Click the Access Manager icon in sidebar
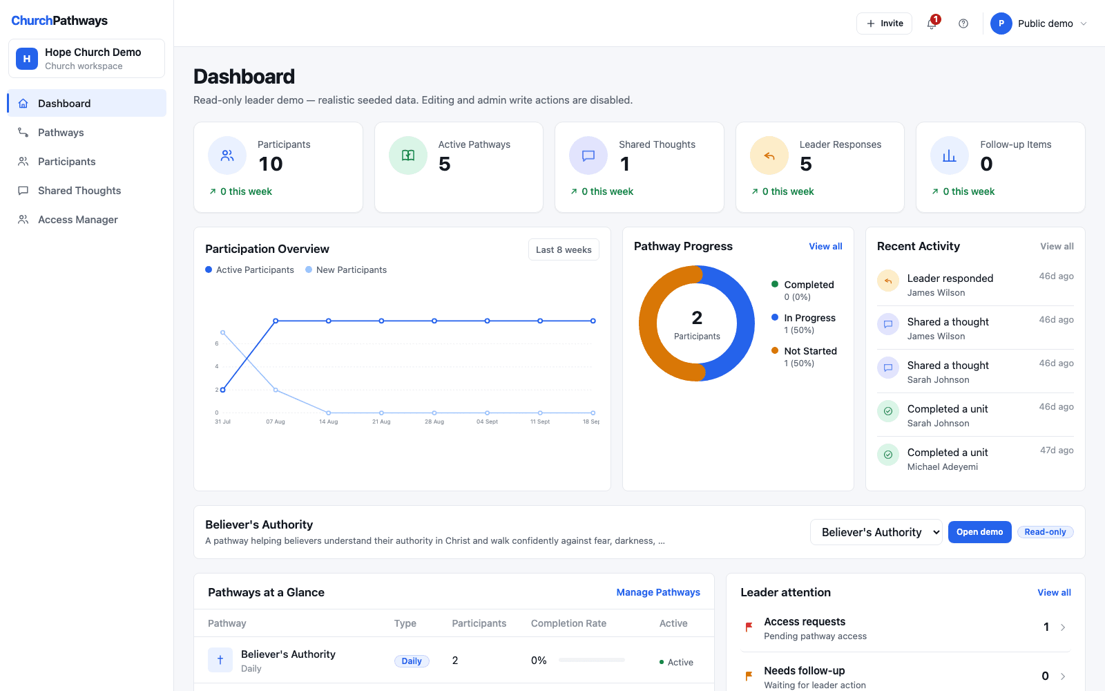1105x691 pixels. tap(23, 220)
